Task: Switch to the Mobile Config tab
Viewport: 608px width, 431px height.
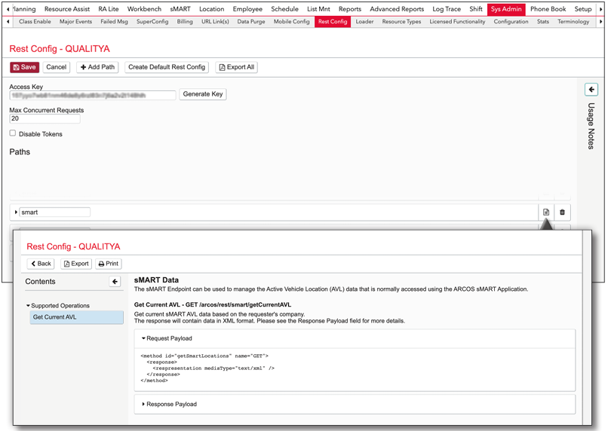Action: pos(292,22)
